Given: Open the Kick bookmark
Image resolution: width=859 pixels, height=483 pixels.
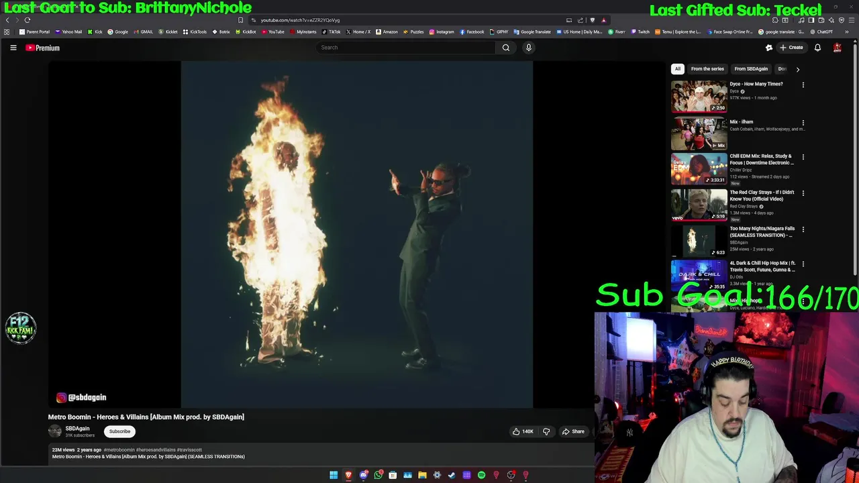Looking at the screenshot, I should point(95,32).
